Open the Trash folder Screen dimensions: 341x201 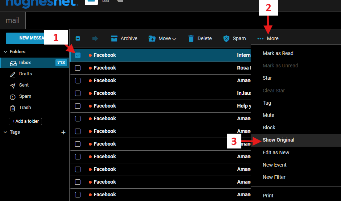pyautogui.click(x=25, y=108)
